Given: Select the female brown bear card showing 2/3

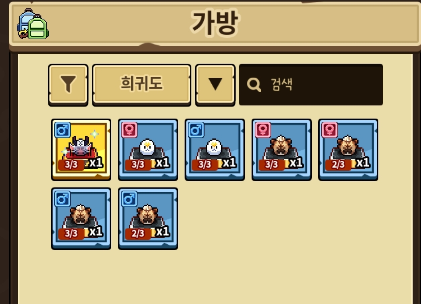Looking at the screenshot, I should (x=348, y=150).
